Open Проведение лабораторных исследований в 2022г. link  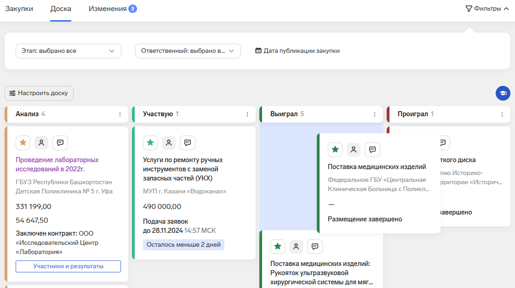tap(57, 164)
